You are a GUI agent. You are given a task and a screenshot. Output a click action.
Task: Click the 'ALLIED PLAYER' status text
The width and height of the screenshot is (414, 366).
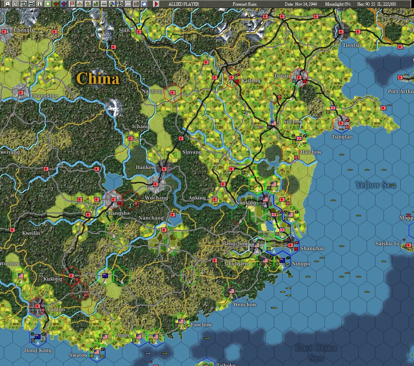184,4
